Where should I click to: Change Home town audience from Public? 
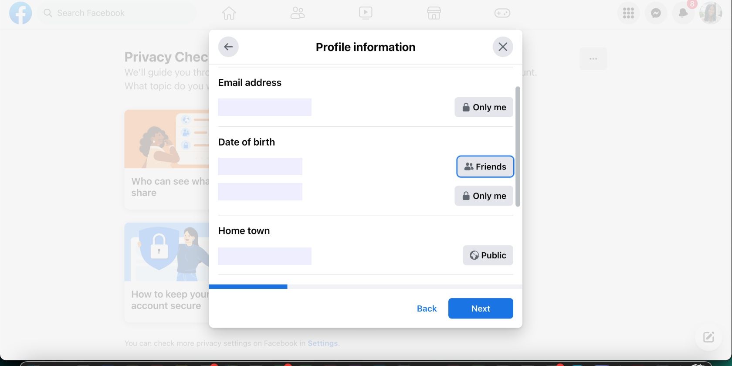pyautogui.click(x=488, y=255)
